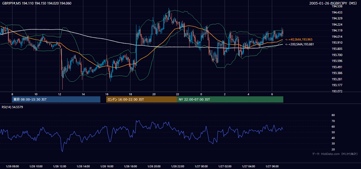The height and width of the screenshot is (169, 361).
Task: Click the 1/27 00:00 date label
Action: pyautogui.click(x=201, y=166)
